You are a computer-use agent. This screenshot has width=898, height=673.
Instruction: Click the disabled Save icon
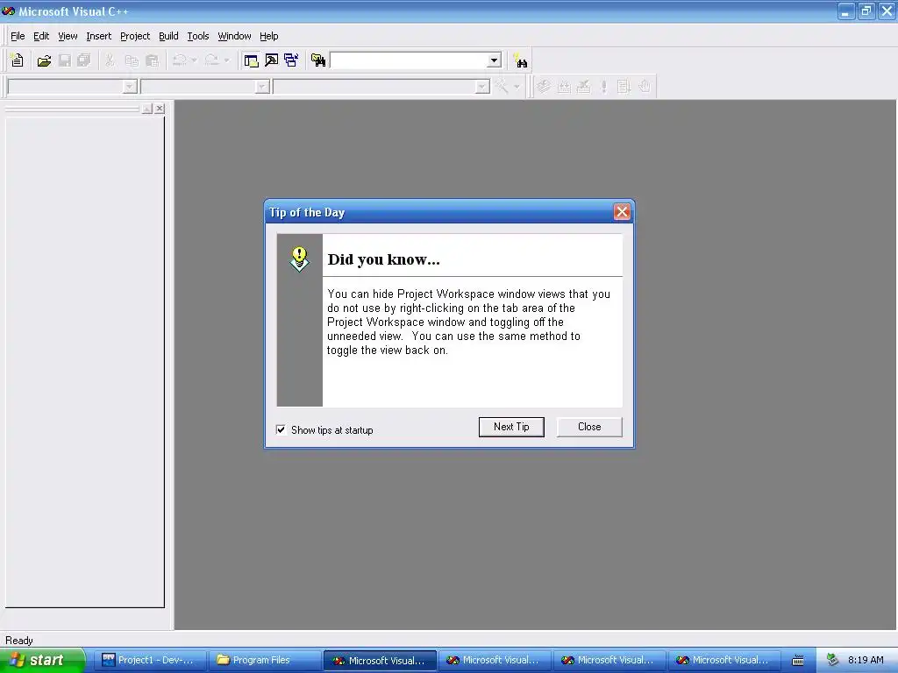pyautogui.click(x=64, y=60)
